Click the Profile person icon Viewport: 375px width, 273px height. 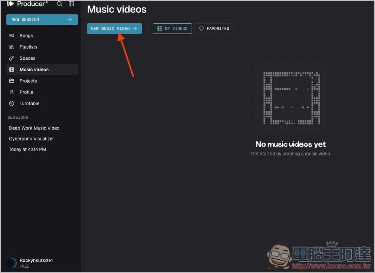point(12,92)
